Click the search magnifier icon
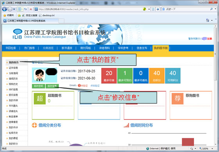The image size is (219, 152). 212,9
